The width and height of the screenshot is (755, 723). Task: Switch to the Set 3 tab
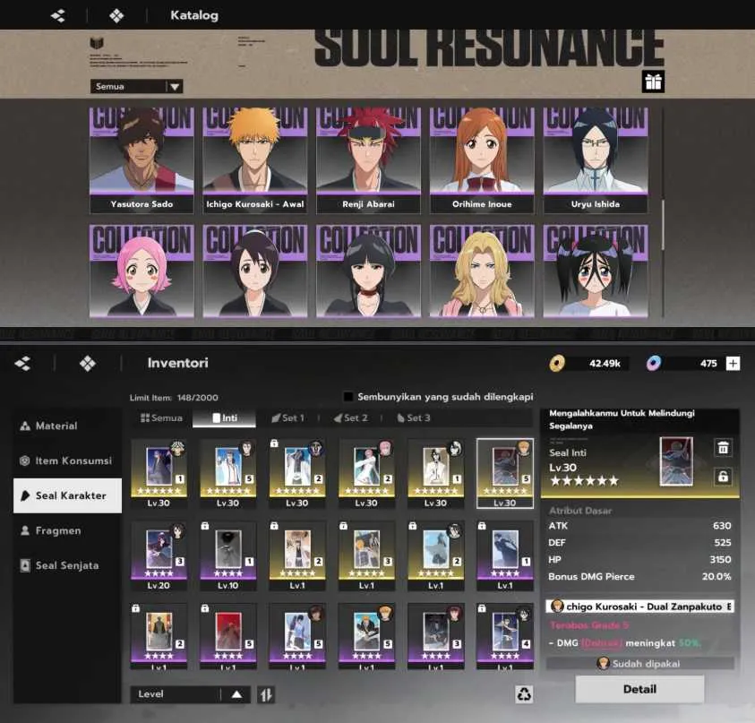414,418
